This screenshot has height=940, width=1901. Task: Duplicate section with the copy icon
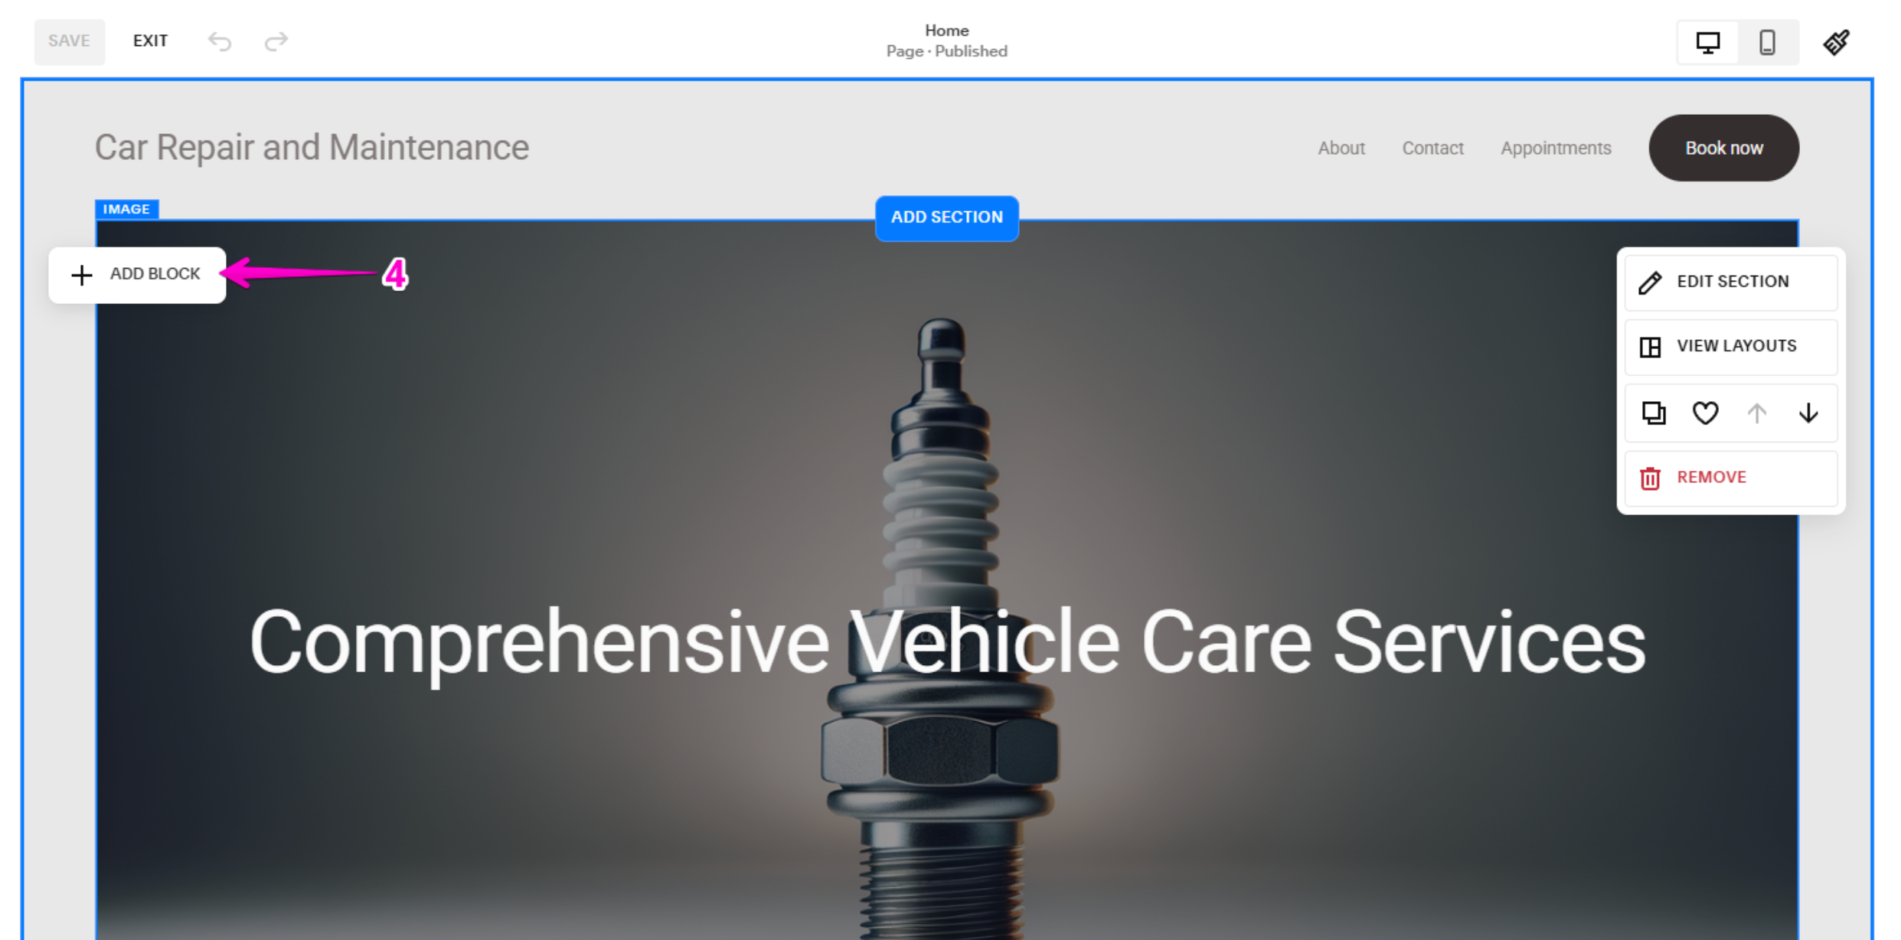pos(1654,413)
